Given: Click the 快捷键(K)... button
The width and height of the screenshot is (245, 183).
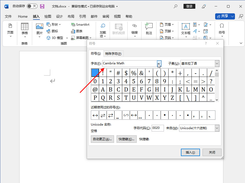Looking at the screenshot, I should [127, 139].
